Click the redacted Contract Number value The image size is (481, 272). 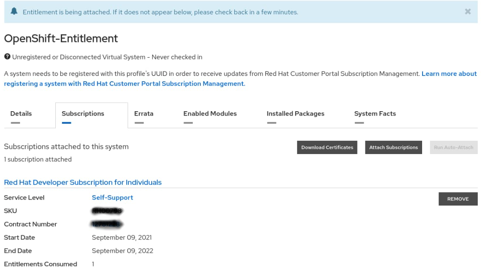[x=107, y=224]
